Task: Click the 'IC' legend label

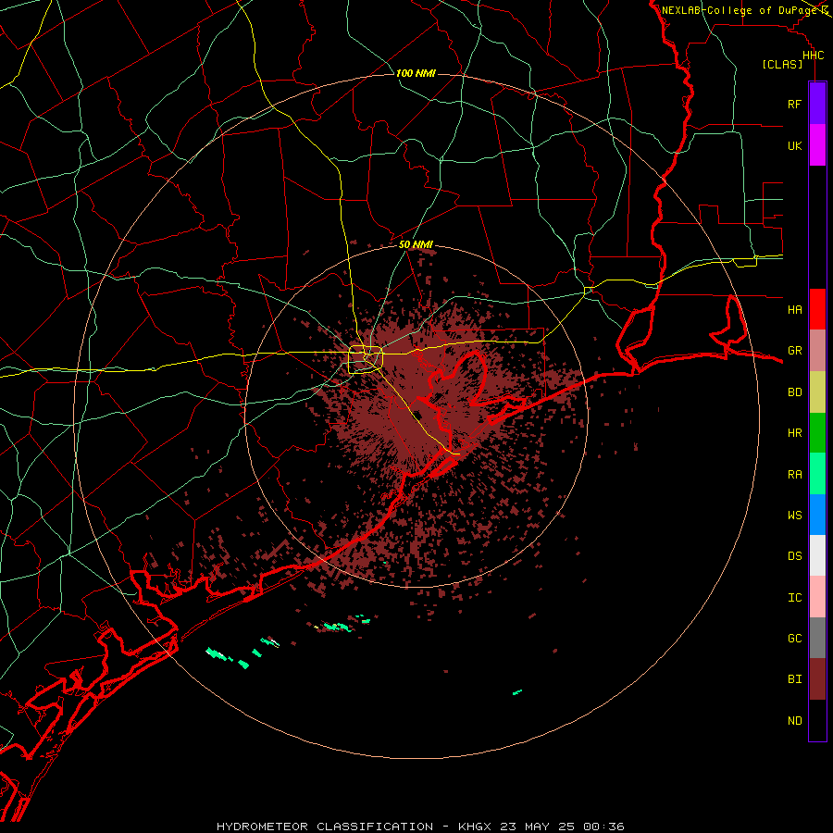Action: (x=794, y=598)
